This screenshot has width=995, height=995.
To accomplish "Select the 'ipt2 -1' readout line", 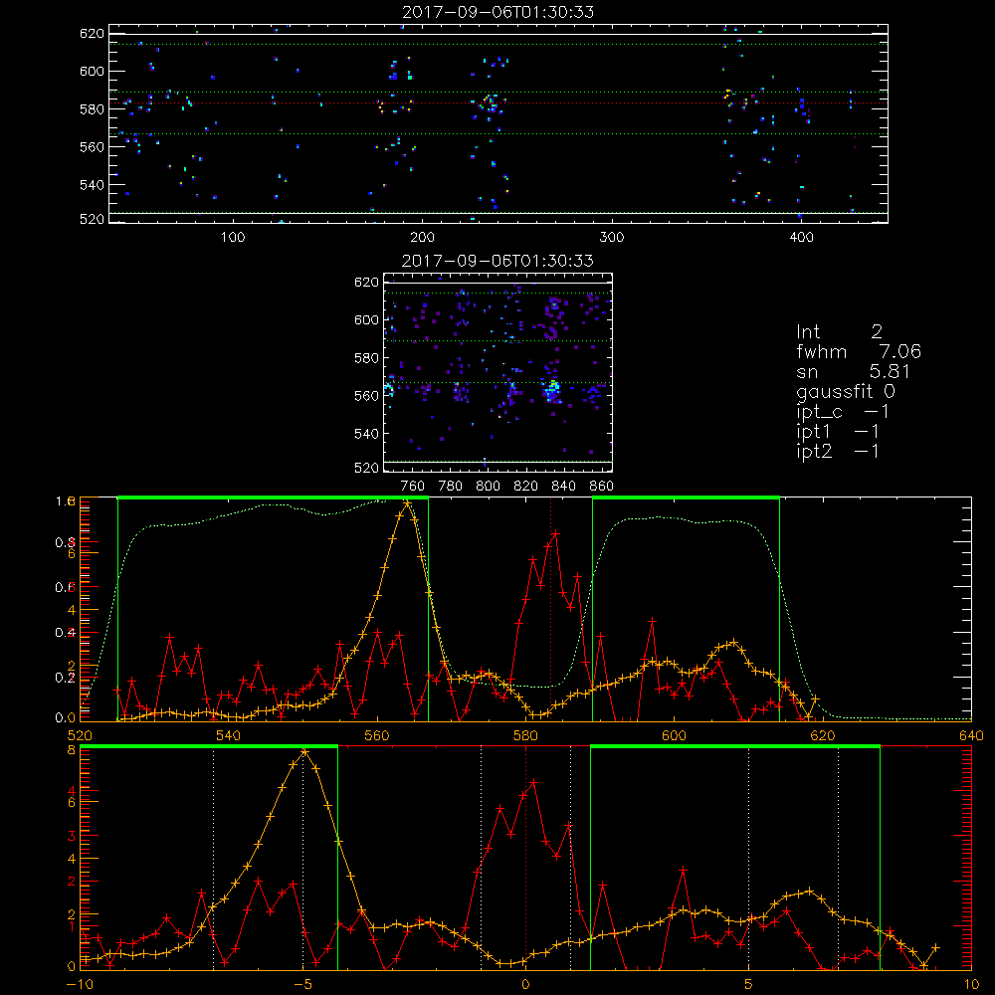I will click(838, 451).
